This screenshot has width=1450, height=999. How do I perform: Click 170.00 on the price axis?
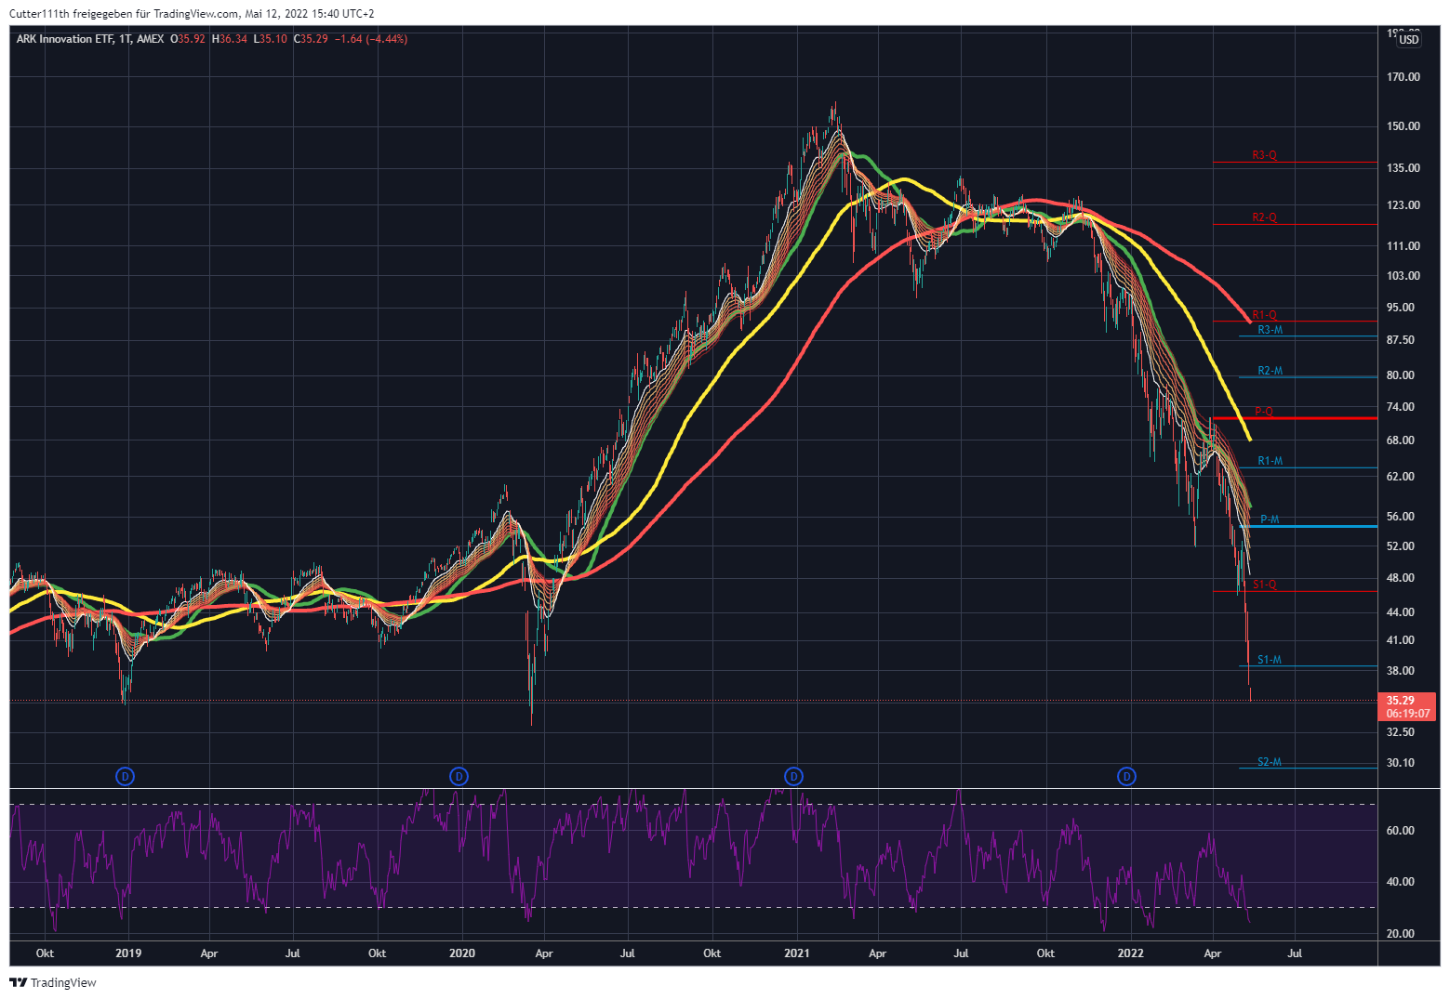(x=1403, y=77)
